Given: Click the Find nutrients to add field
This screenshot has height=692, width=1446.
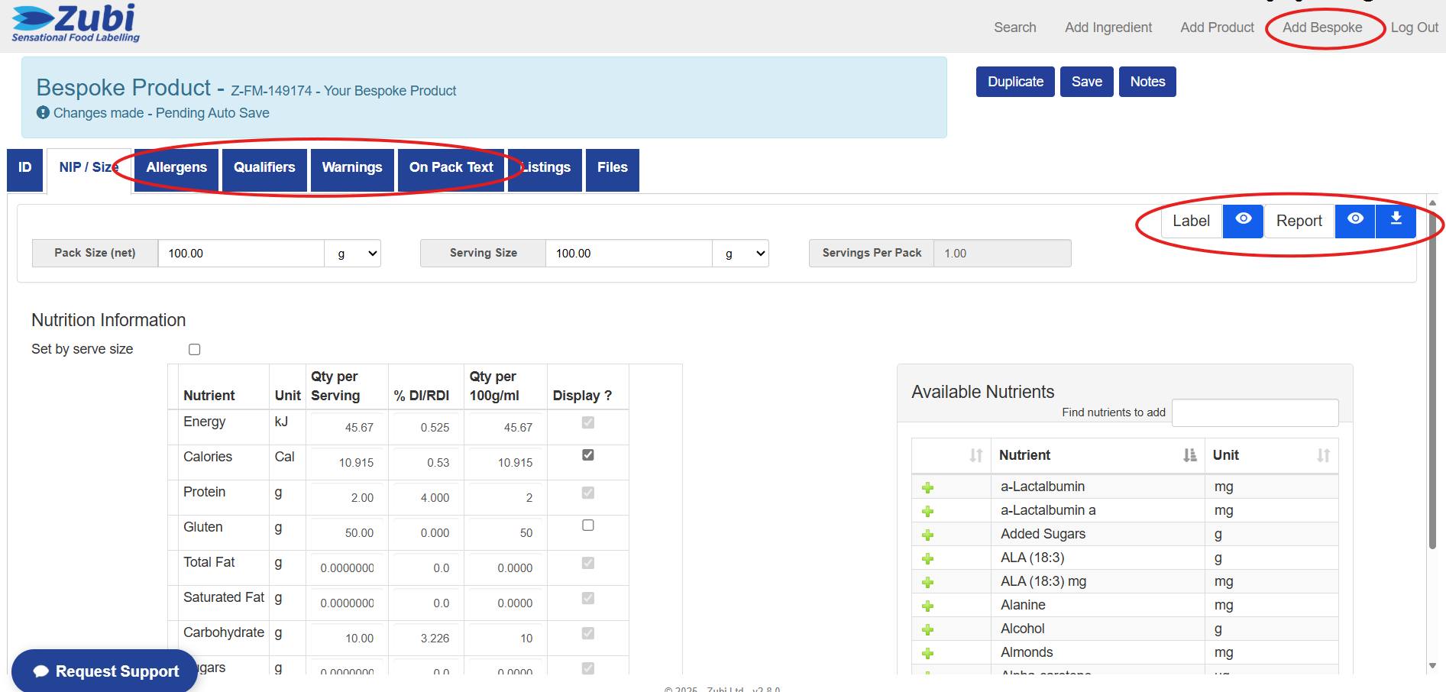Looking at the screenshot, I should [x=1255, y=412].
